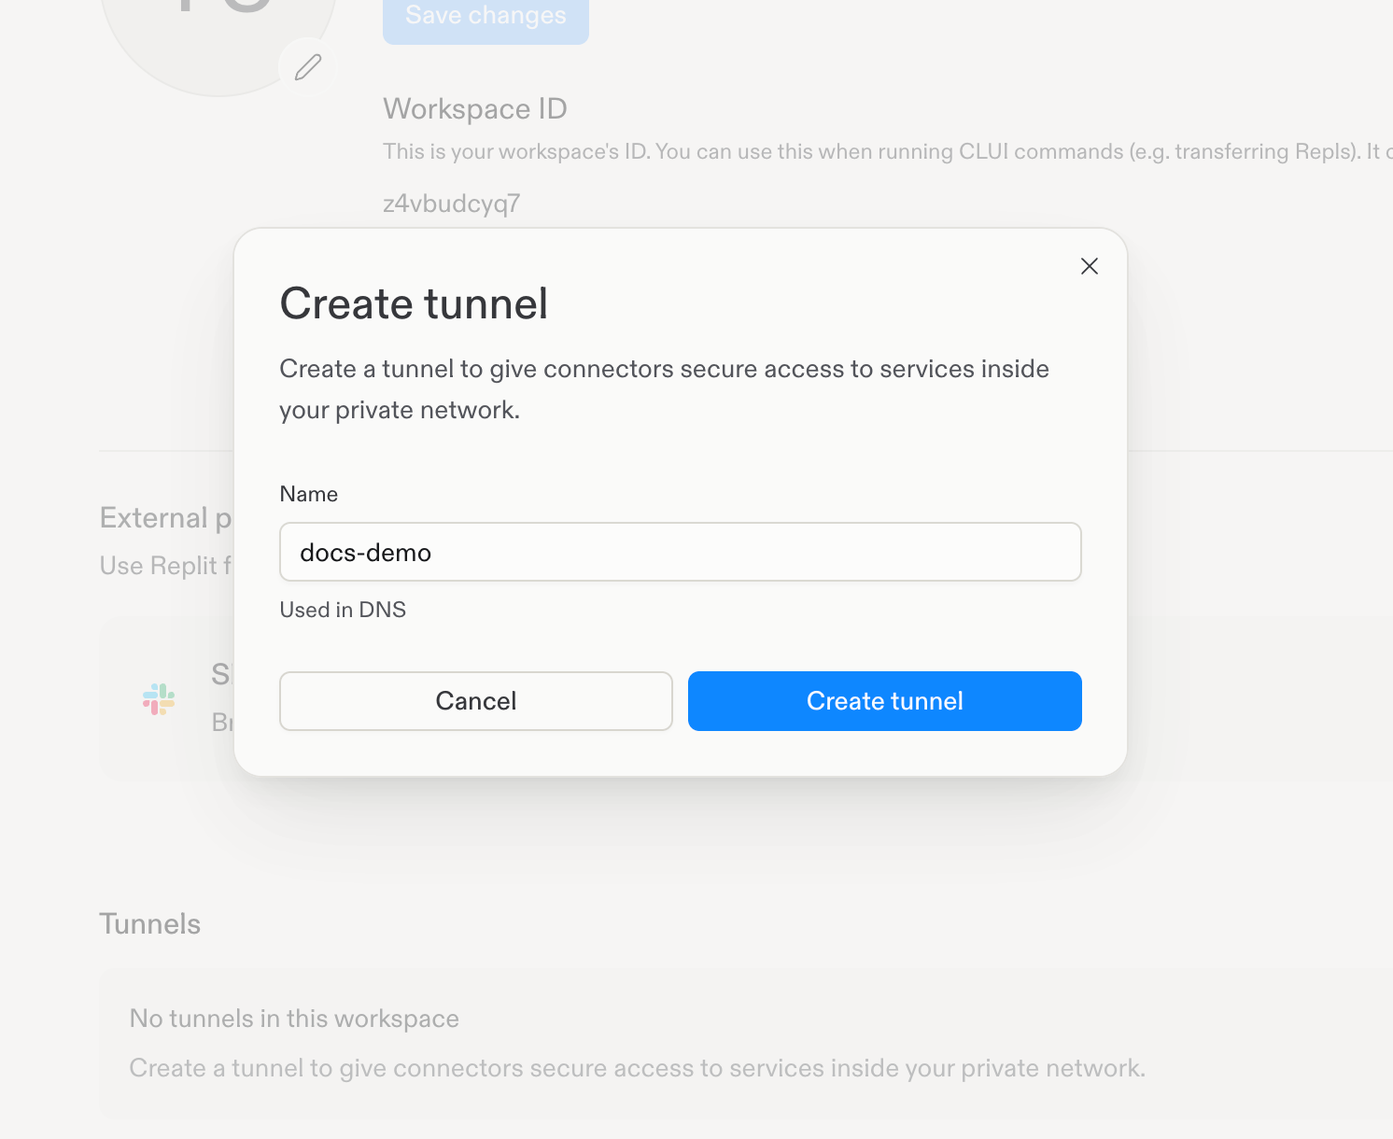
Task: Select the workspace ID z4vbudcyq7 text
Action: (452, 204)
